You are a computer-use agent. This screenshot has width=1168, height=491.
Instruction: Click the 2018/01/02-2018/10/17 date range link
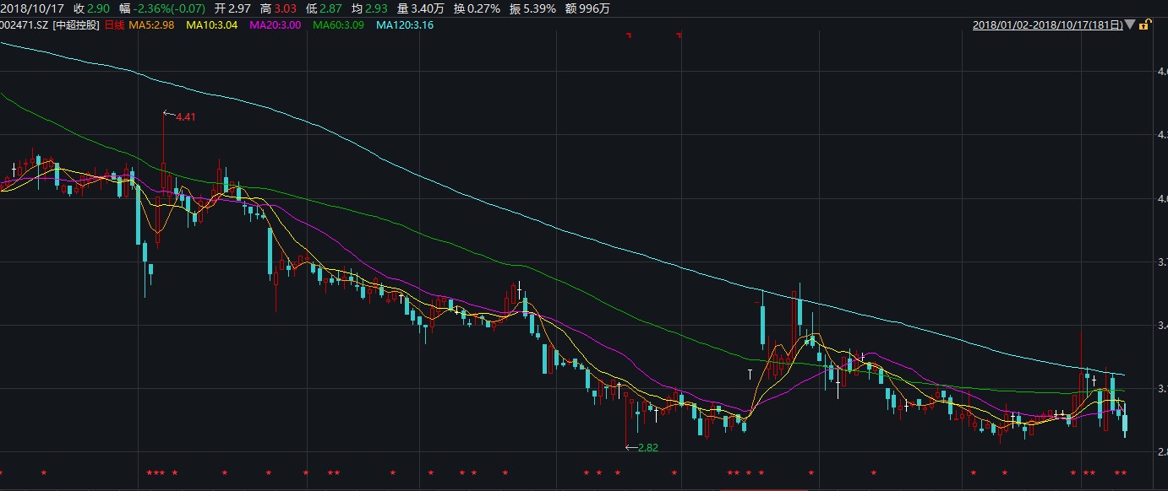[x=1047, y=25]
